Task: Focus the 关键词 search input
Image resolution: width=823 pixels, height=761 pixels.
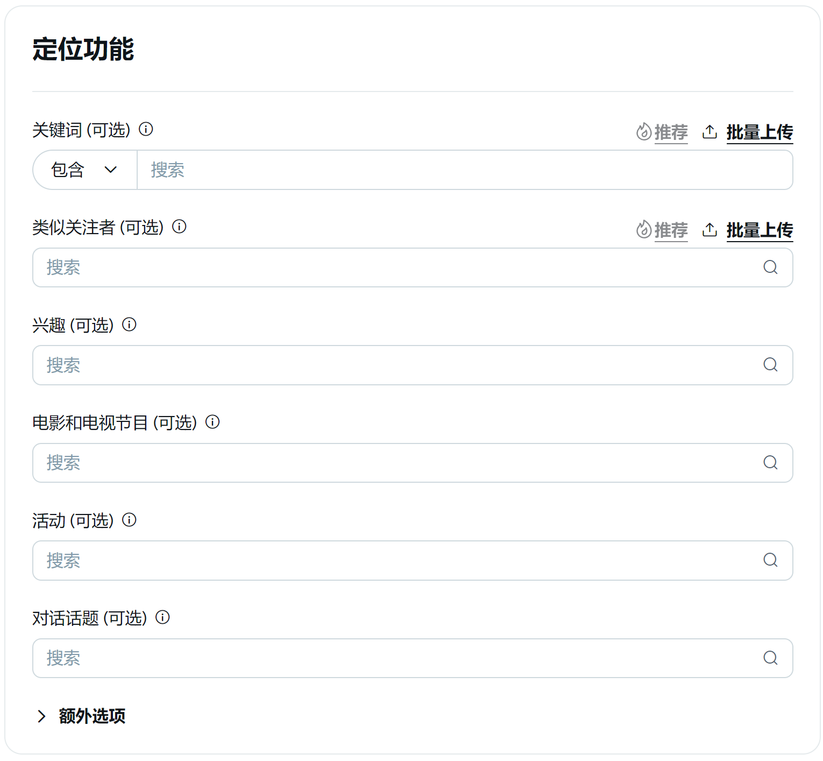Action: pos(465,170)
